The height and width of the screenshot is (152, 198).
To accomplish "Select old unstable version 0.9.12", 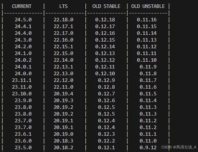I will [x=148, y=148].
